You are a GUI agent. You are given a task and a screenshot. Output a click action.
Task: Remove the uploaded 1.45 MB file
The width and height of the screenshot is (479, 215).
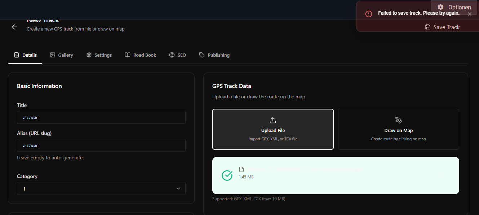click(442, 176)
